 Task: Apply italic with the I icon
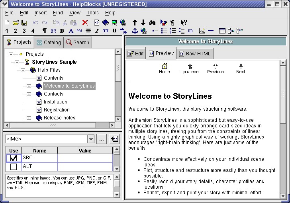coord(97,31)
